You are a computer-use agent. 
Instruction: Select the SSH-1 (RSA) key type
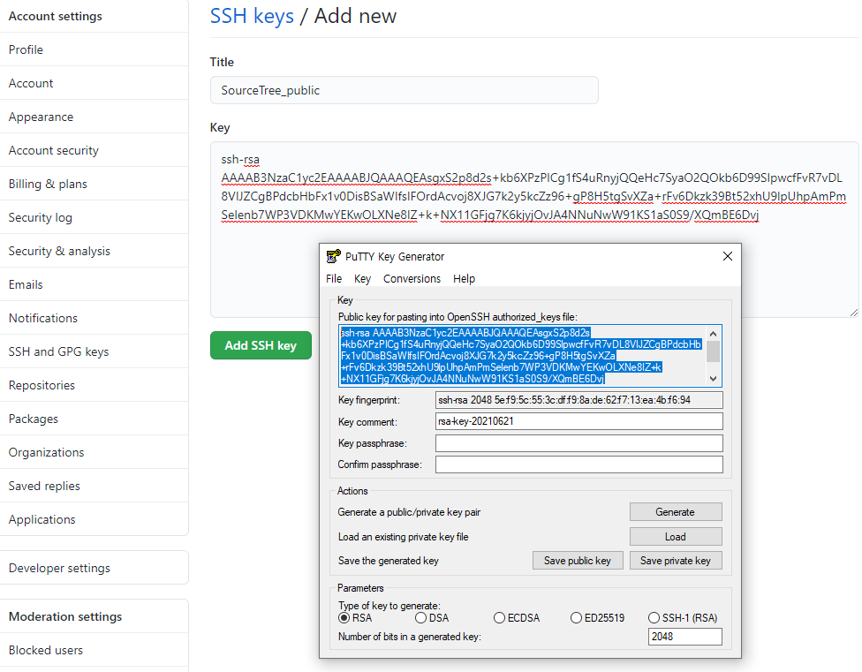coord(683,618)
